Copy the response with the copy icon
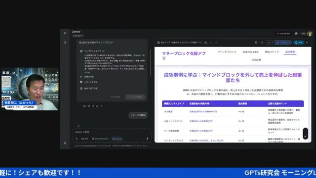316x178 pixels. click(97, 106)
